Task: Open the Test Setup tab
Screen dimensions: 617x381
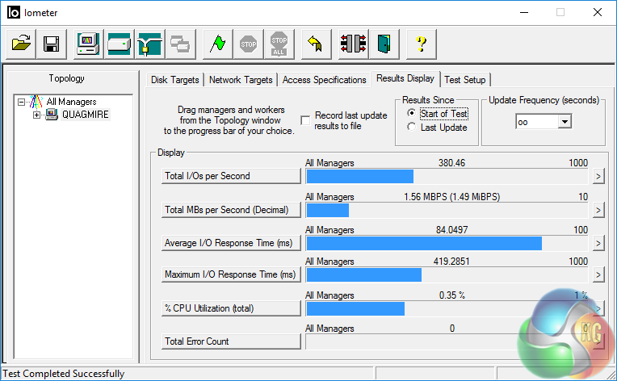Action: (x=464, y=80)
